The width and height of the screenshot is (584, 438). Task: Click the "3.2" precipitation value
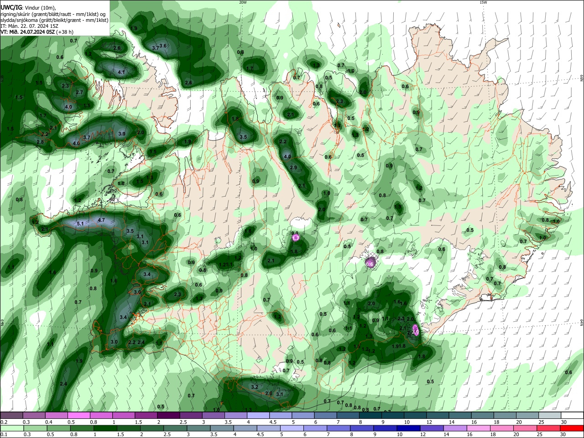(x=255, y=387)
